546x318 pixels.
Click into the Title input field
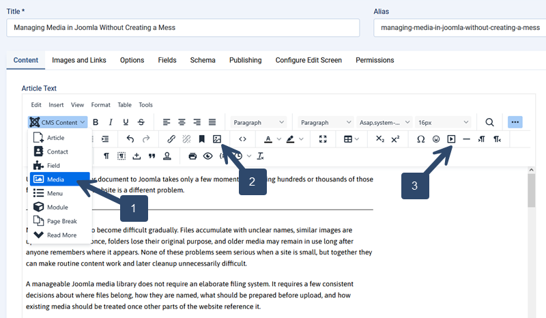click(x=183, y=28)
